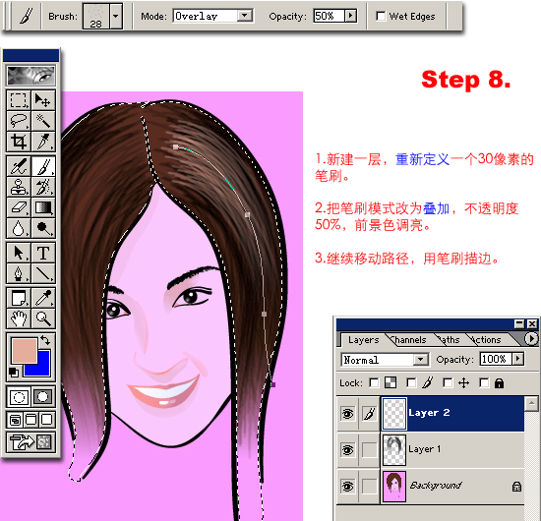This screenshot has height=521, width=541.
Task: Select the Crop tool
Action: click(x=19, y=141)
